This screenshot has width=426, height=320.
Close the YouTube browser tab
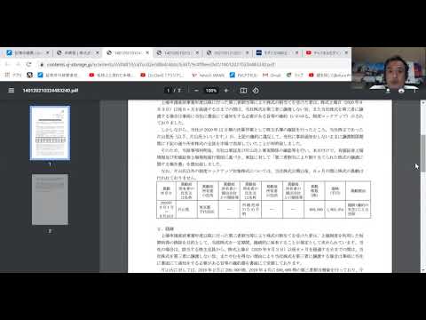pyautogui.click(x=346, y=52)
